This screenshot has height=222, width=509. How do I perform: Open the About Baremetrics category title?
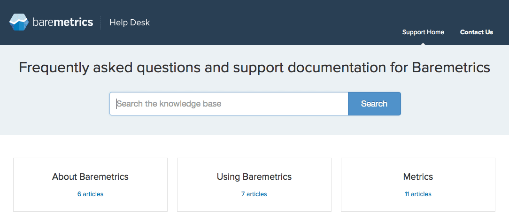(90, 177)
